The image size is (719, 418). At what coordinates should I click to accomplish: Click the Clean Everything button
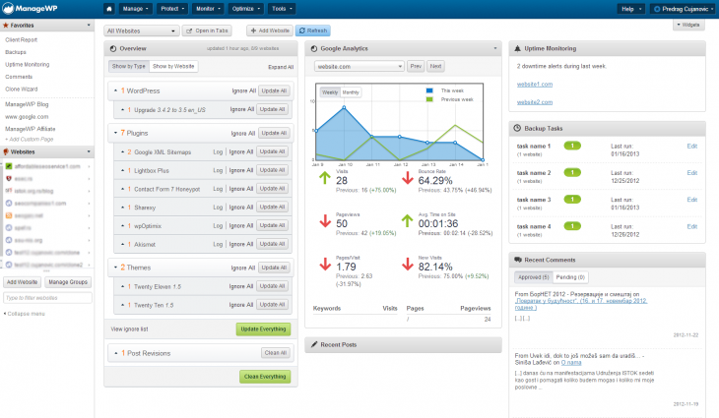tap(265, 377)
